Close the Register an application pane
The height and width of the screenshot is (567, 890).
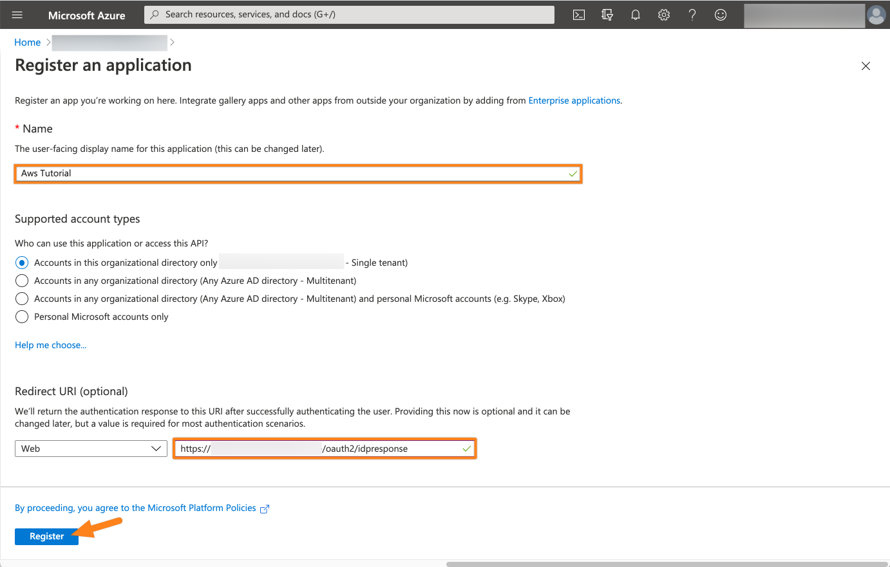866,66
